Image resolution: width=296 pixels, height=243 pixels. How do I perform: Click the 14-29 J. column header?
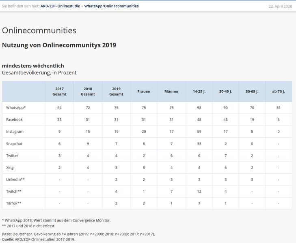coord(199,92)
